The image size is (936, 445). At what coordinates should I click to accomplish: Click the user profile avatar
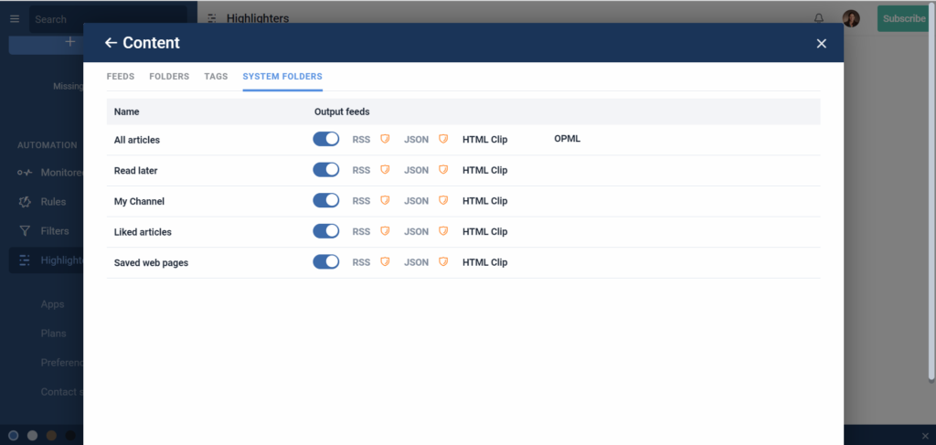pyautogui.click(x=851, y=18)
